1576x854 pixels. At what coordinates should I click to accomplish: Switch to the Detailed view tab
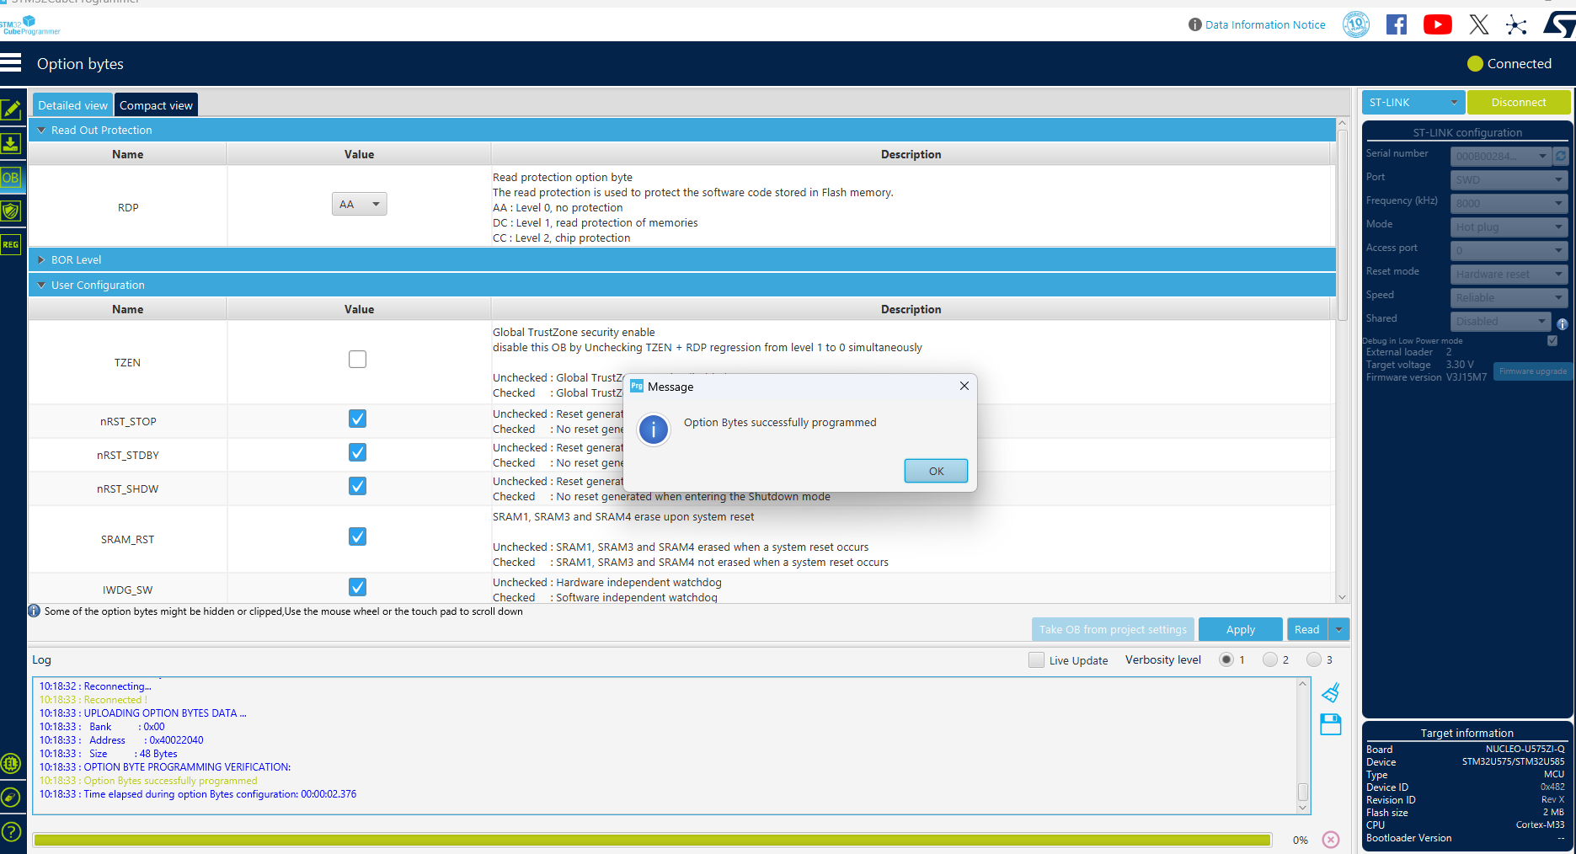(72, 105)
